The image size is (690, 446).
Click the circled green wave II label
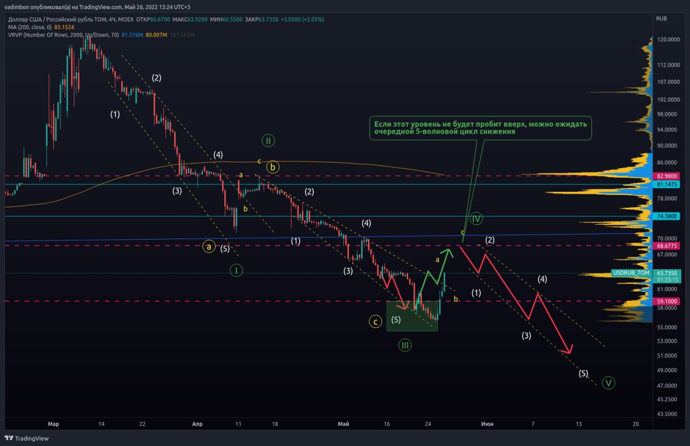pos(268,141)
